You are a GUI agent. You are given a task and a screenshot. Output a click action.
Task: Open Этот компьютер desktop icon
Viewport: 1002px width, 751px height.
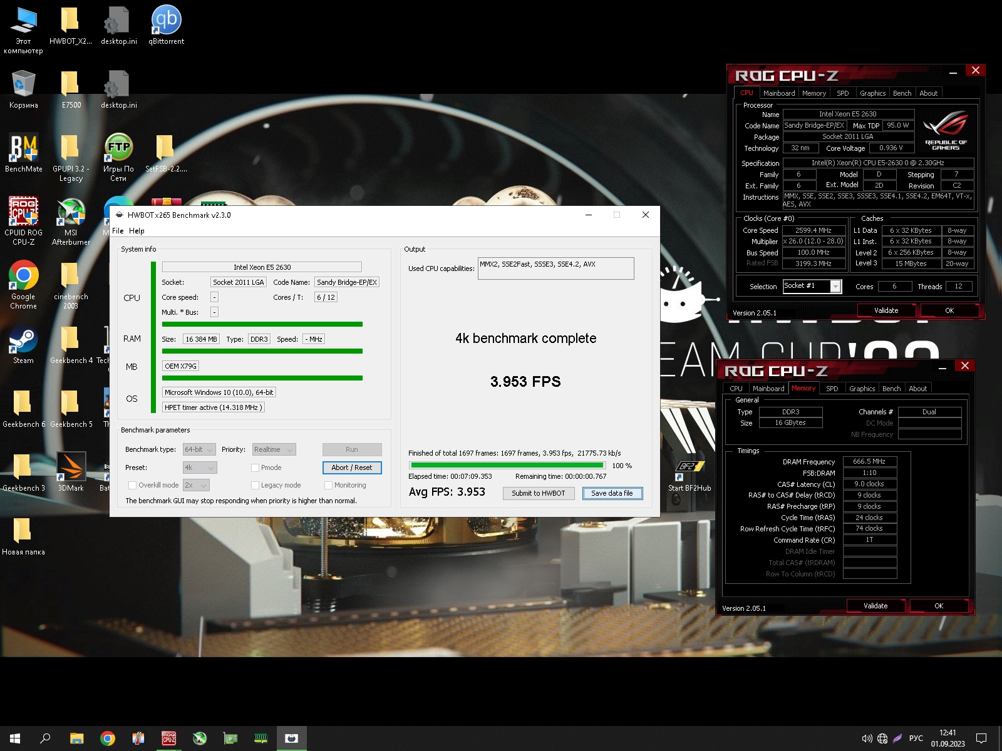click(x=24, y=29)
